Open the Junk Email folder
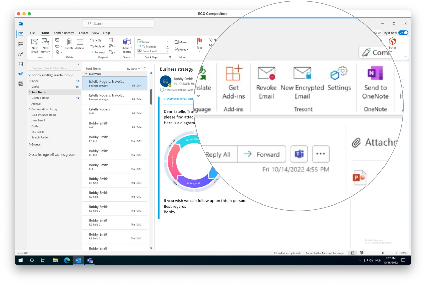Image resolution: width=426 pixels, height=285 pixels. 38,120
